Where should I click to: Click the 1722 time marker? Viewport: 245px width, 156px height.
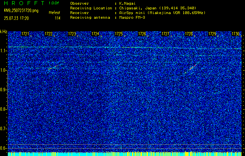48,34
